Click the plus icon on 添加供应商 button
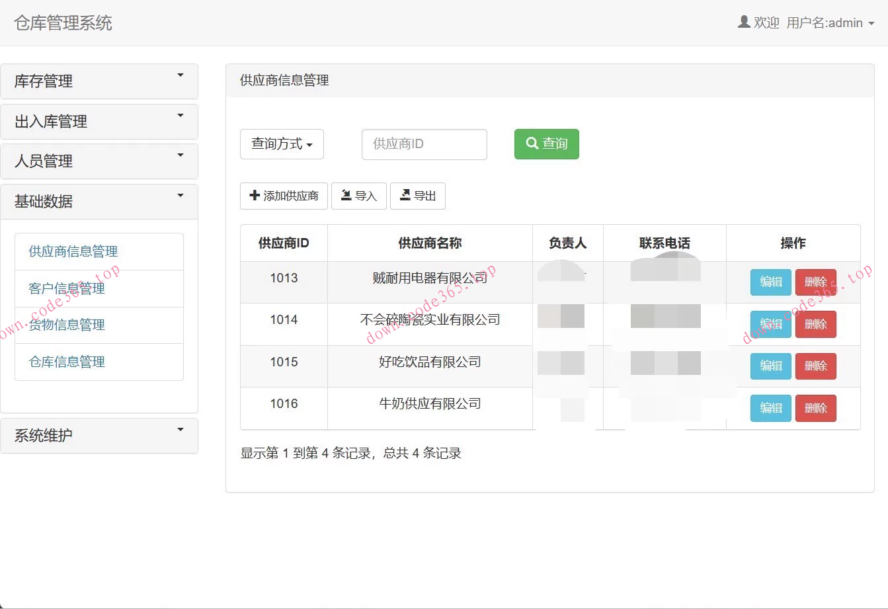888x609 pixels. click(254, 195)
